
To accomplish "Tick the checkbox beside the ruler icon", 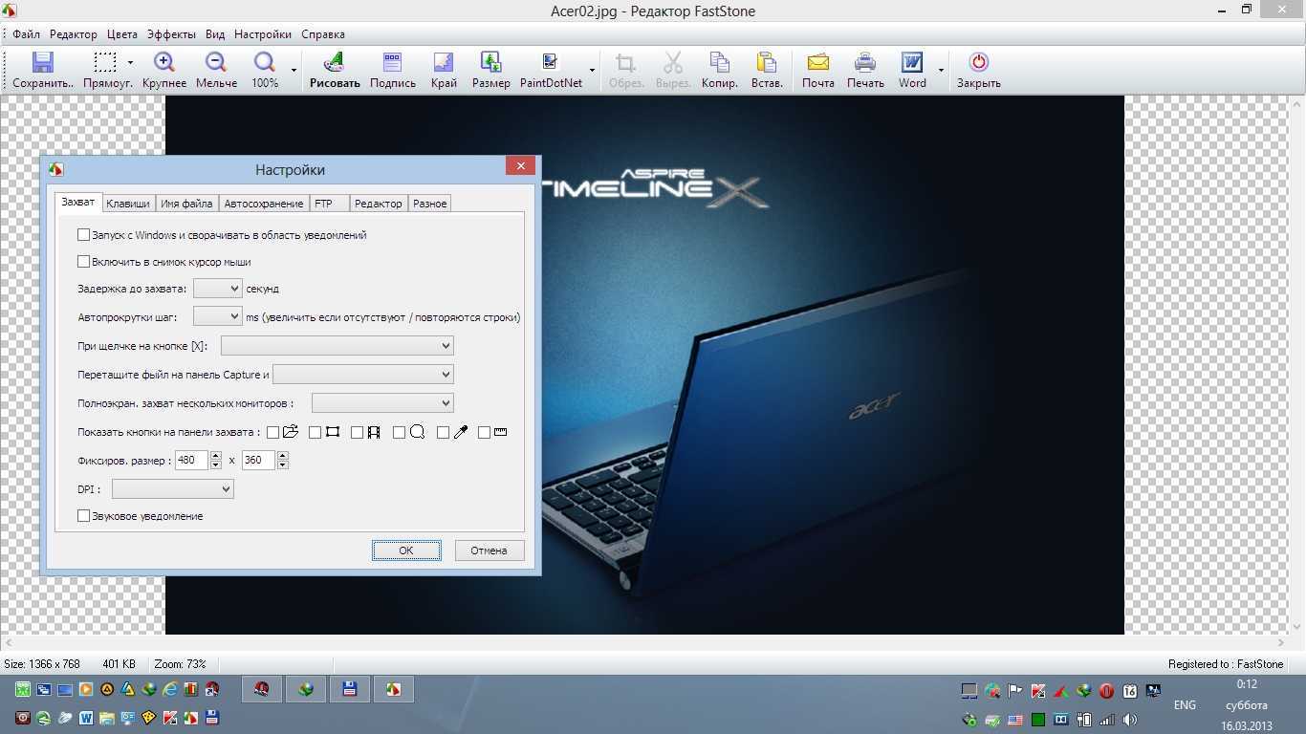I will click(x=484, y=432).
